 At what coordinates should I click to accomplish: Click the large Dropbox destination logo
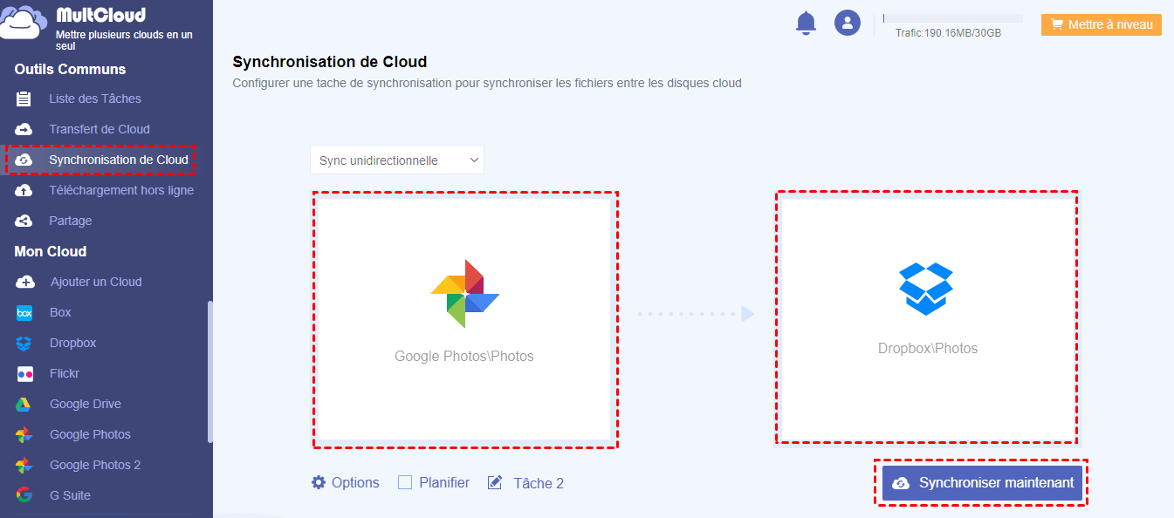[x=926, y=289]
